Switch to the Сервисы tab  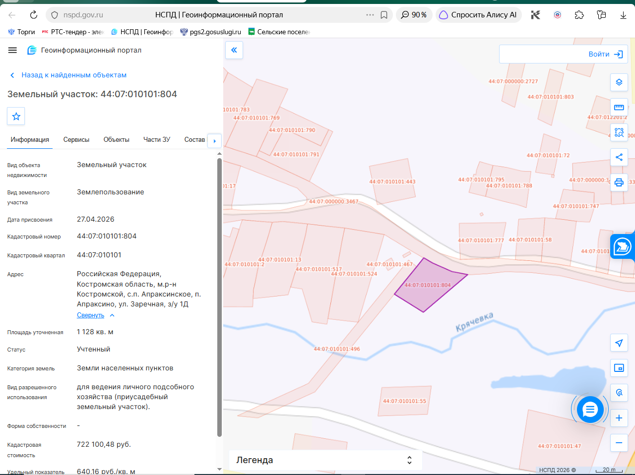pyautogui.click(x=76, y=140)
